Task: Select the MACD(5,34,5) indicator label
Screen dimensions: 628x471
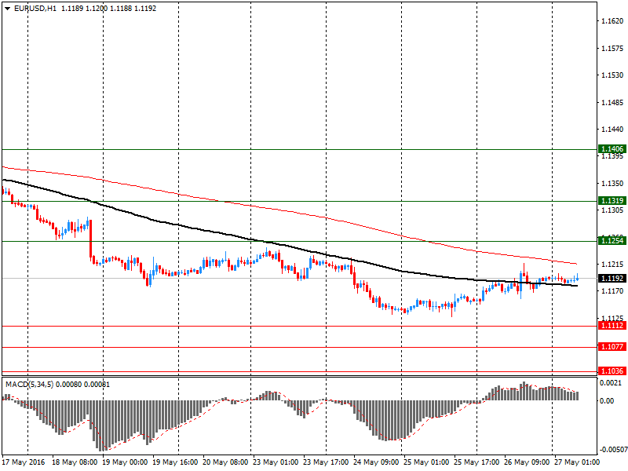Action: click(x=29, y=385)
